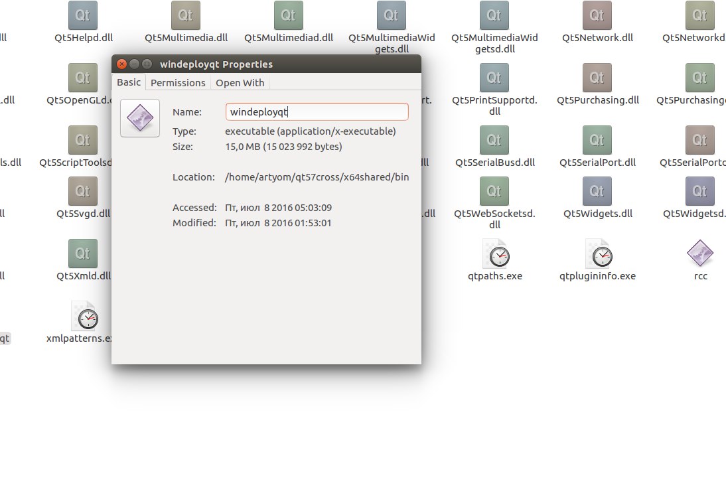This screenshot has width=726, height=501.
Task: Click the 15,0 MB size value
Action: click(283, 147)
